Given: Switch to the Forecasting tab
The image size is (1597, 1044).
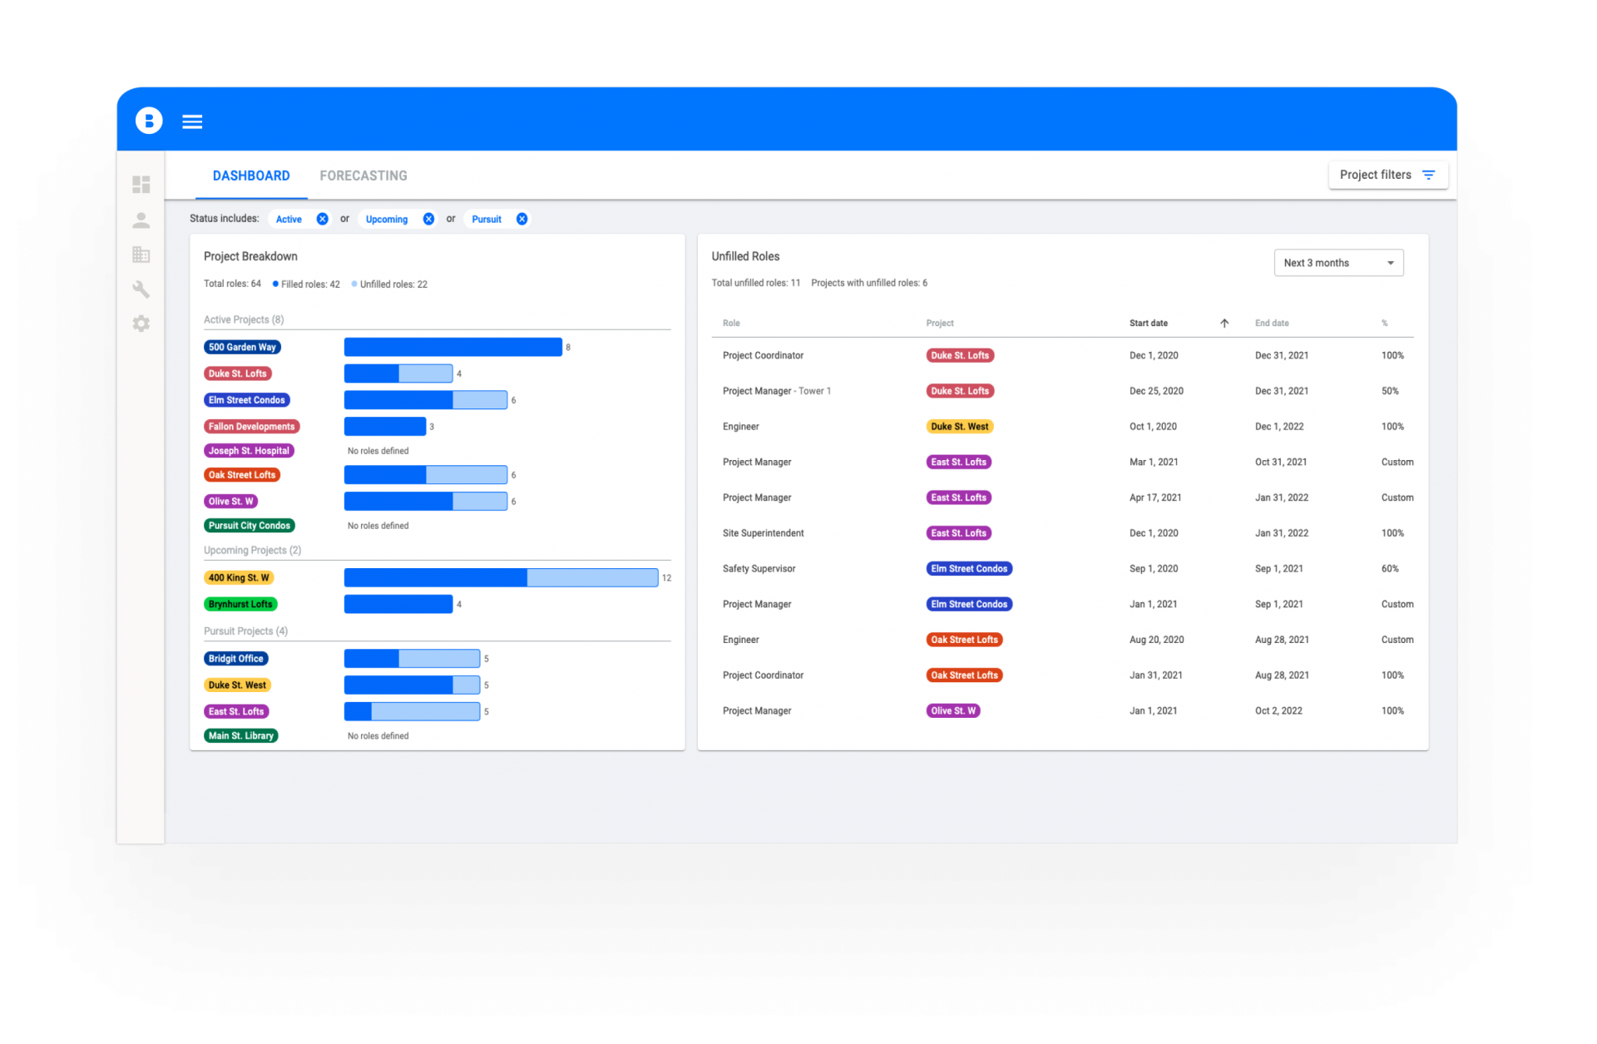Looking at the screenshot, I should tap(363, 176).
